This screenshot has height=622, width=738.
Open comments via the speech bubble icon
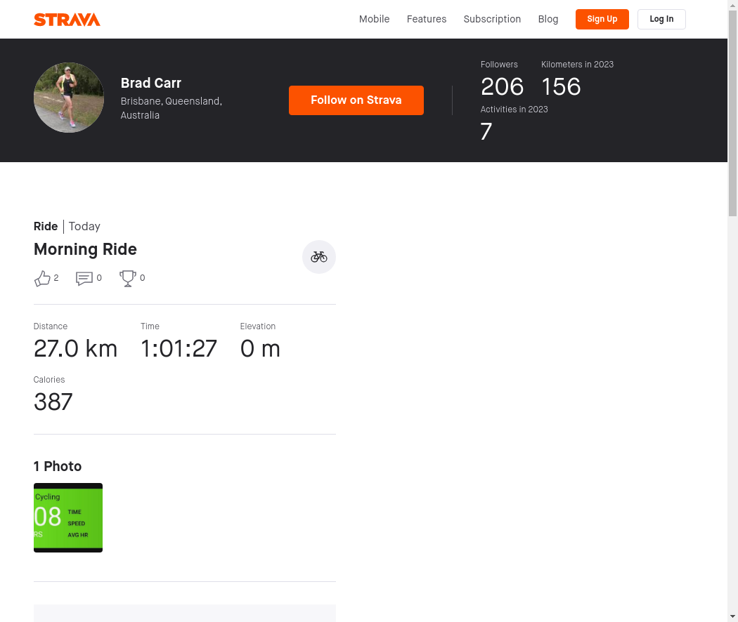[x=84, y=278]
